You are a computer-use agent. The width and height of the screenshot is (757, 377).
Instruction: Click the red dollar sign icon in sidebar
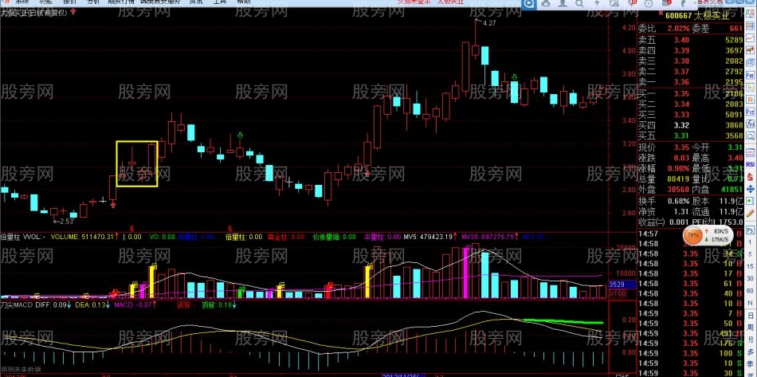751,177
